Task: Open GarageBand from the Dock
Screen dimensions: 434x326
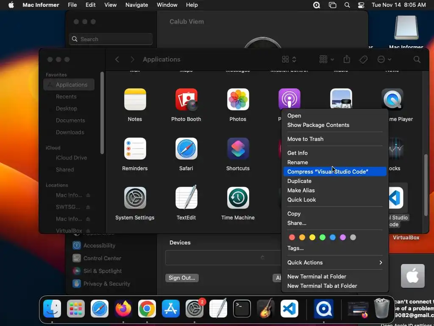Action: pyautogui.click(x=266, y=308)
